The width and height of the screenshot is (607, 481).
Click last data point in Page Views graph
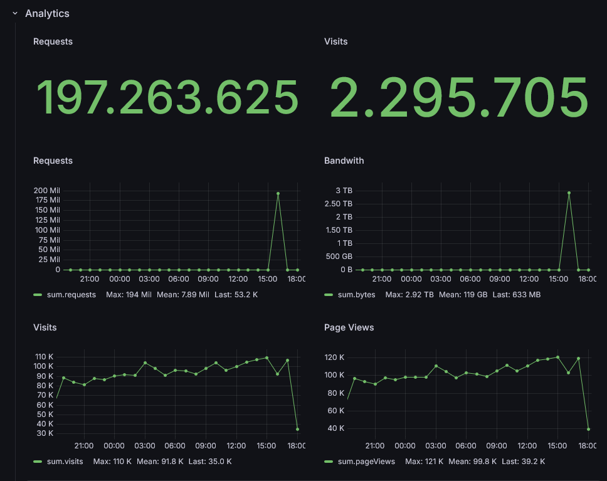click(x=588, y=429)
